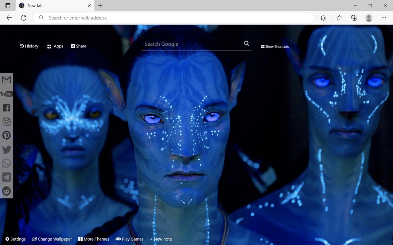
Task: Go back to the previous page
Action: (x=9, y=18)
